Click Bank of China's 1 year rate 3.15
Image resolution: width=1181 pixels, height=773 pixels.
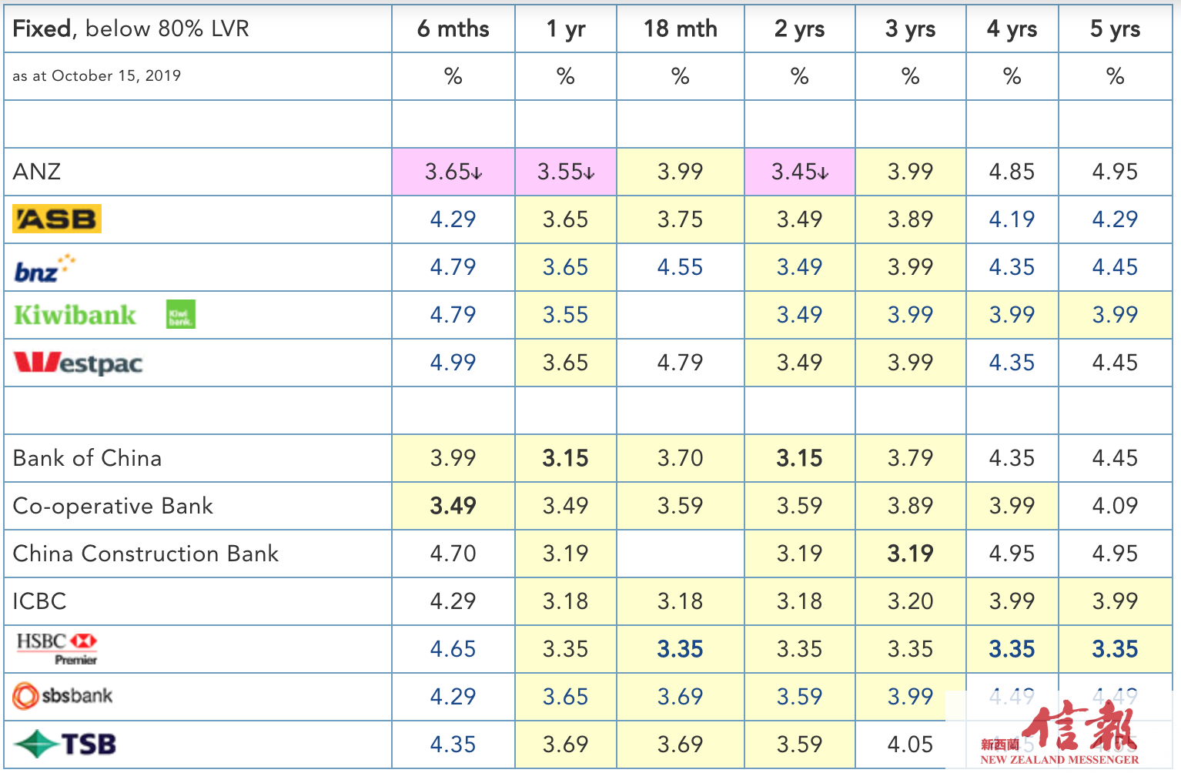click(x=566, y=458)
